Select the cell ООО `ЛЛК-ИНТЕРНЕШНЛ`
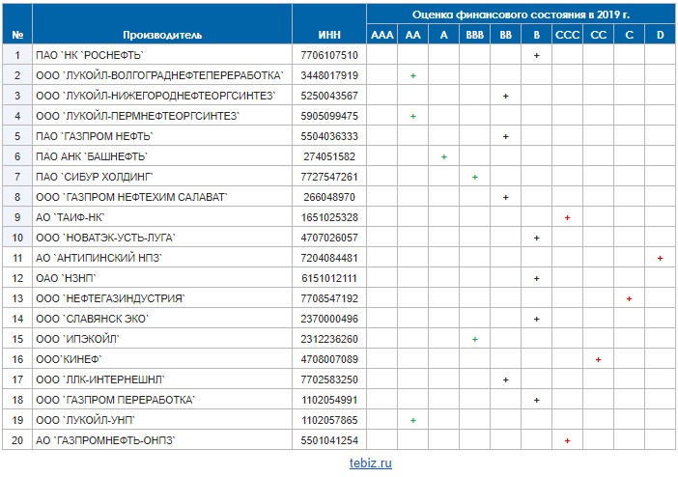Screen dimensions: 678x477 (x=162, y=379)
